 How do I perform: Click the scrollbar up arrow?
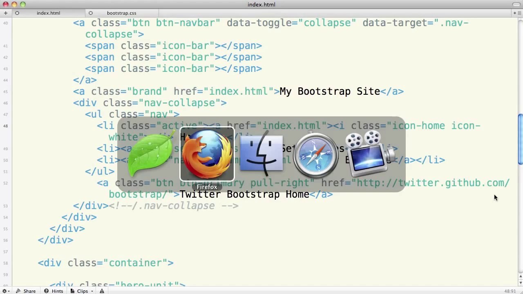pyautogui.click(x=520, y=277)
